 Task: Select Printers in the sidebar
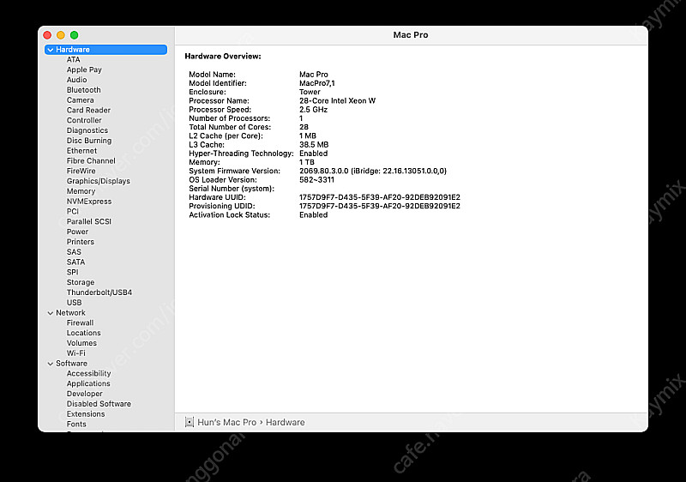click(x=80, y=242)
